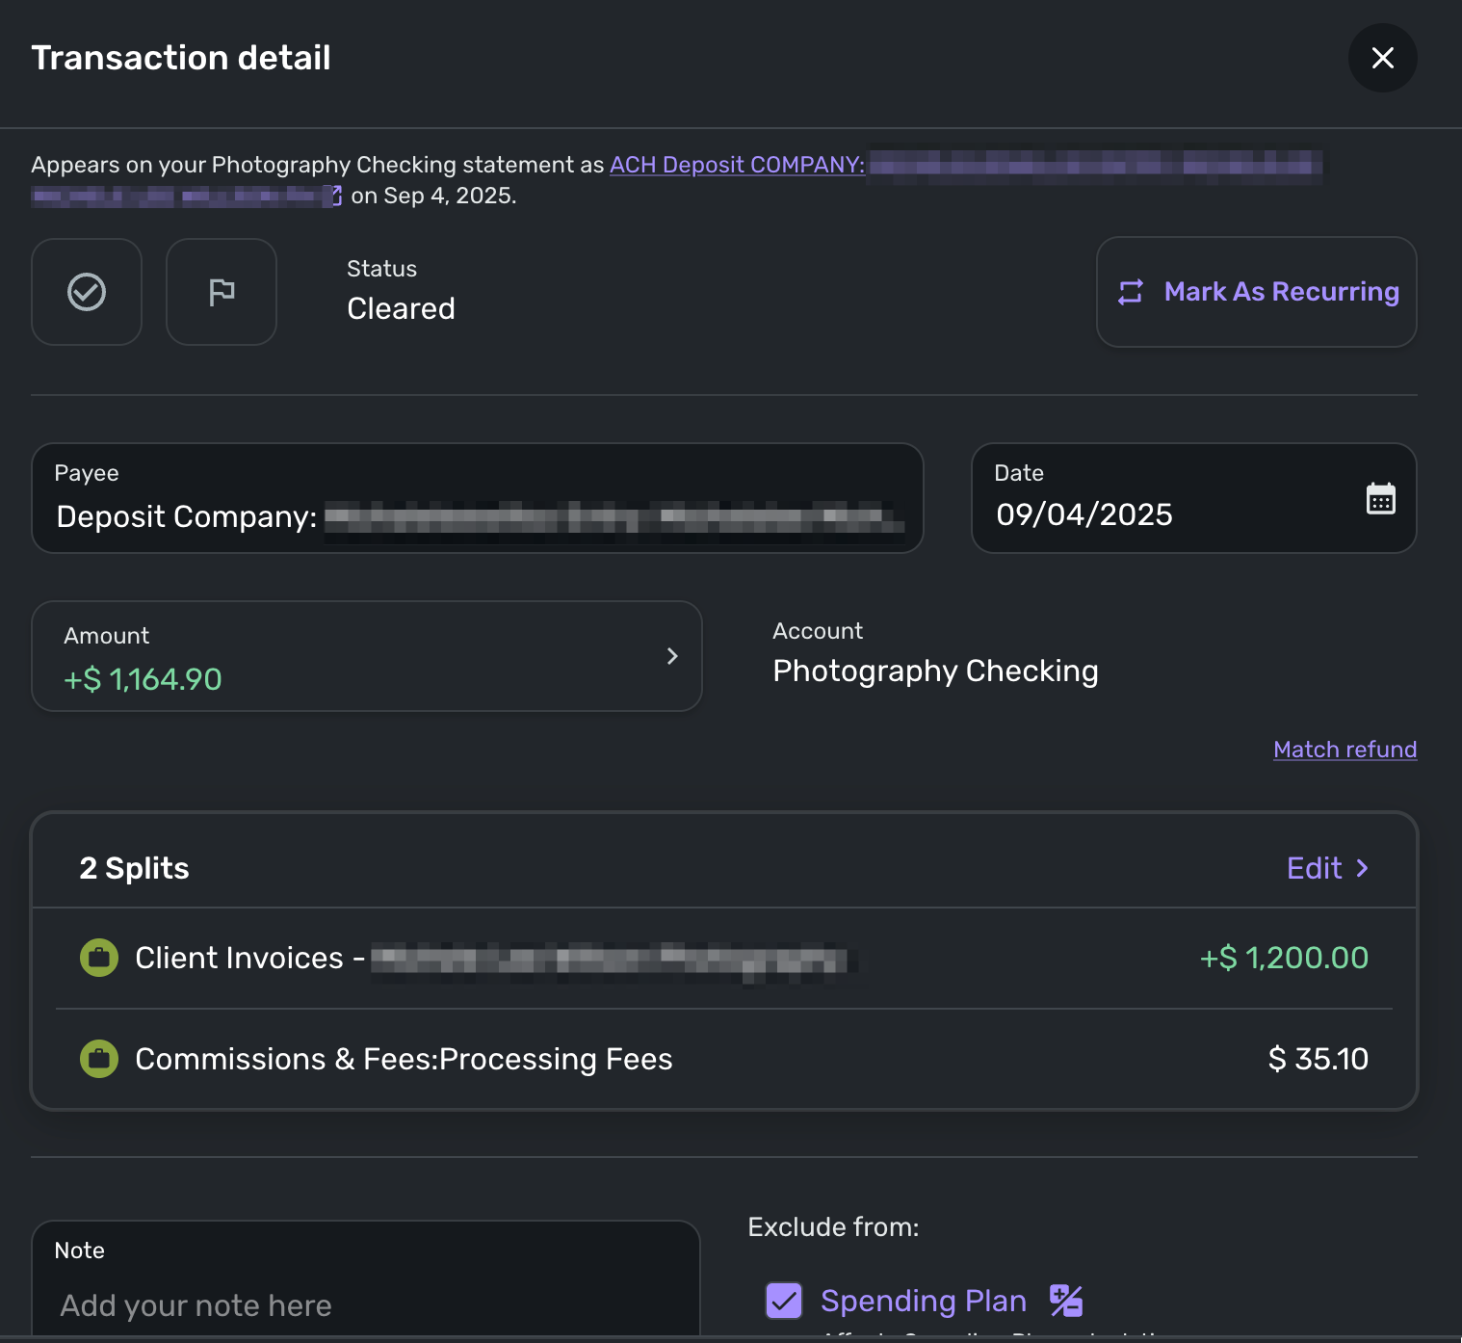1462x1343 pixels.
Task: Close the Transaction detail panel
Action: [1382, 58]
